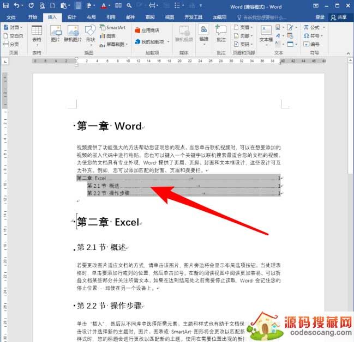Open the 文件 file menu
Viewport: 354px width, 342px height.
(x=11, y=17)
